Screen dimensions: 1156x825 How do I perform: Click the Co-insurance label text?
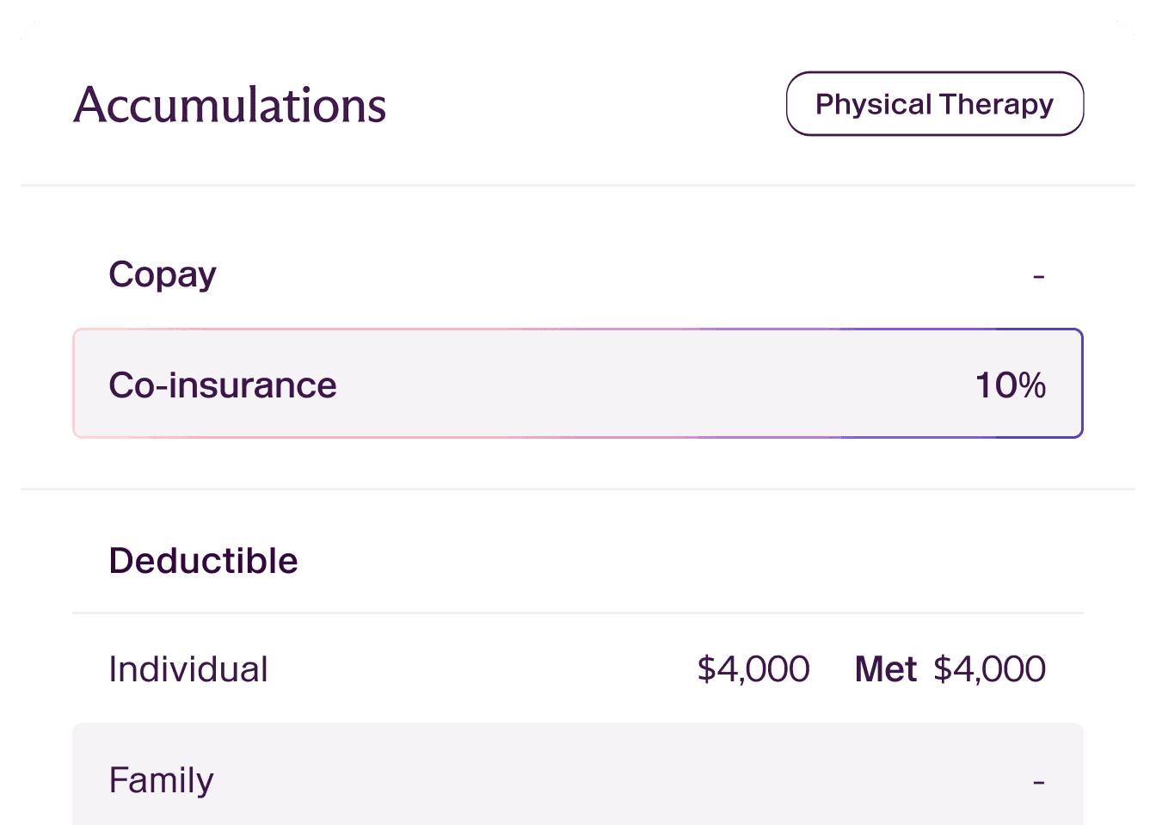223,385
